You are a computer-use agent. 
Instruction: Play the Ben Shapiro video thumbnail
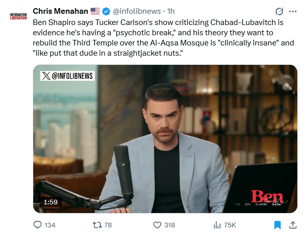[165, 139]
